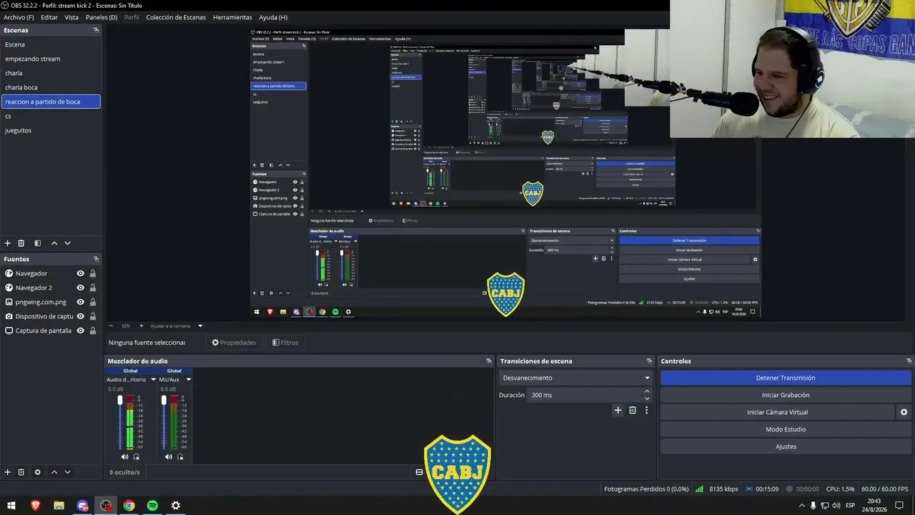Delete selected source using Fuentes trash icon
915x515 pixels.
tap(21, 472)
